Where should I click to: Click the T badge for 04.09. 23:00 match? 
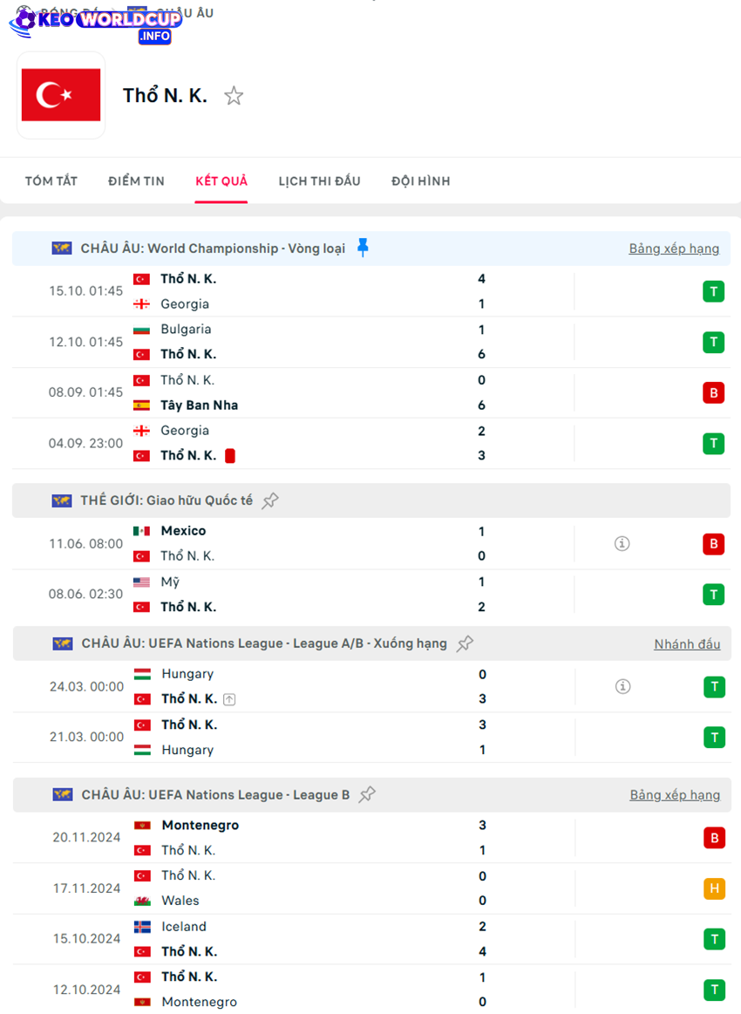coord(713,444)
